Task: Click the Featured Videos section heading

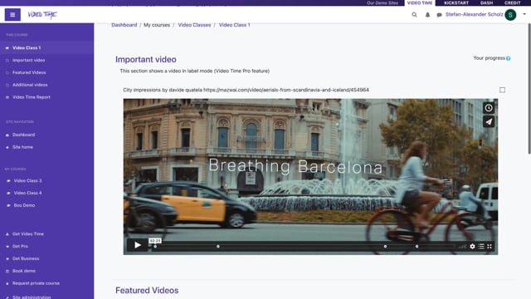Action: pyautogui.click(x=147, y=291)
